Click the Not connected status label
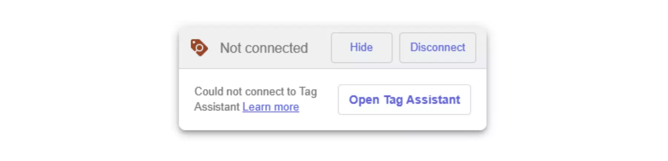Screen dimensions: 668x161 tap(264, 48)
